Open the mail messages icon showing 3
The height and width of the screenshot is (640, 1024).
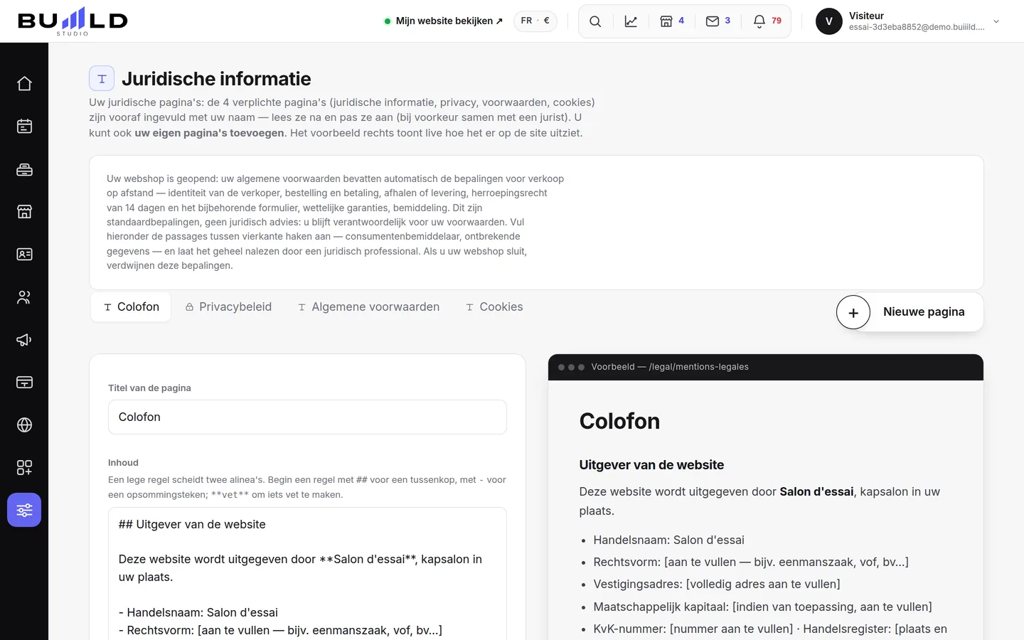(718, 21)
